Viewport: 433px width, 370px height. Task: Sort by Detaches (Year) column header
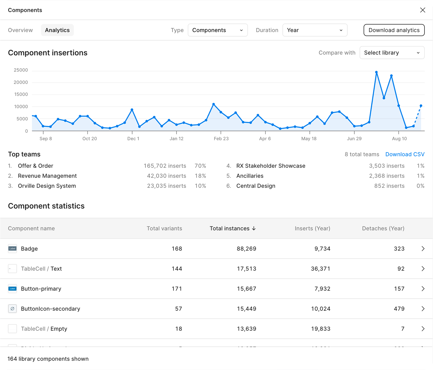(x=383, y=228)
